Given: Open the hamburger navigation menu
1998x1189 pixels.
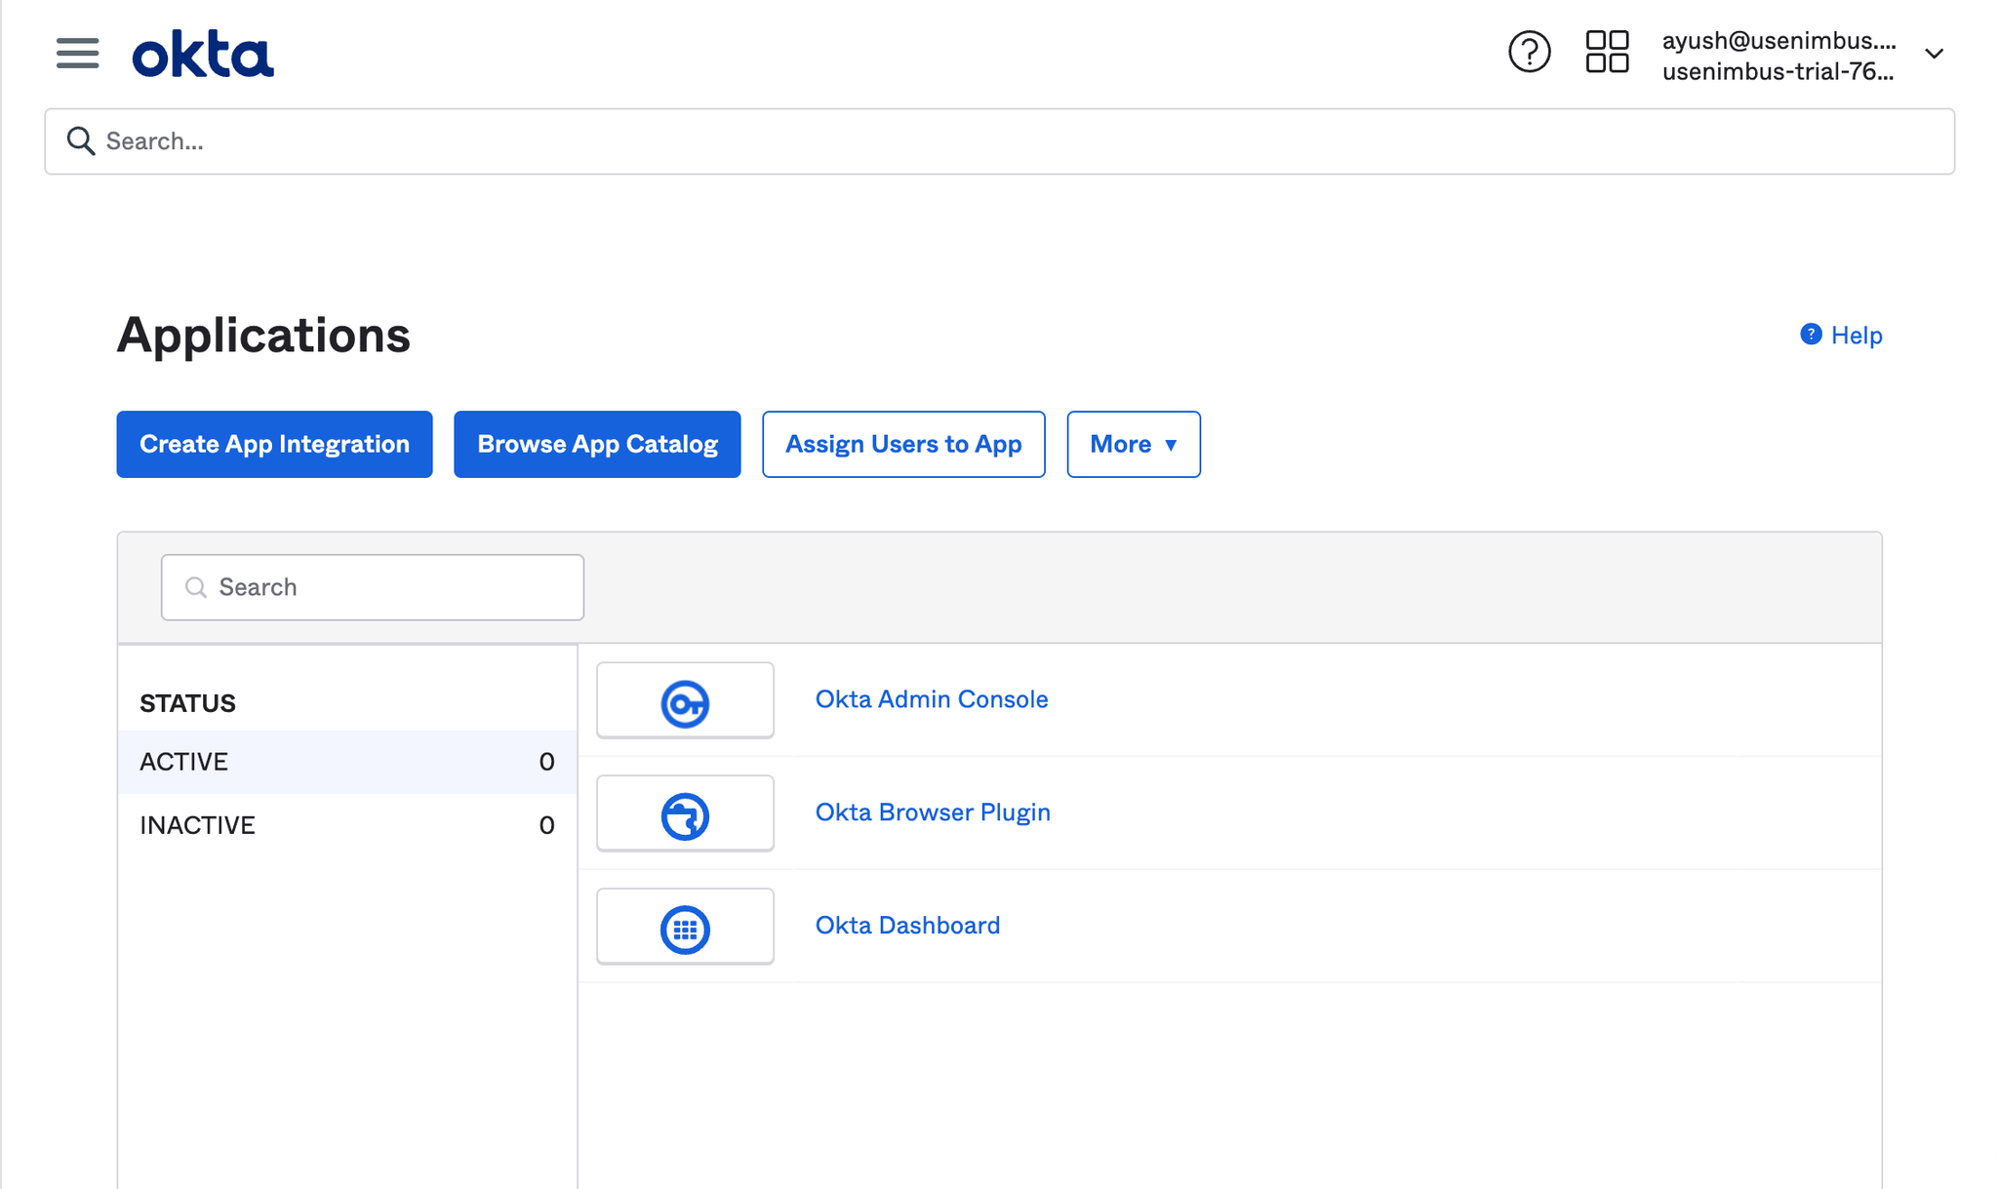Looking at the screenshot, I should (77, 53).
